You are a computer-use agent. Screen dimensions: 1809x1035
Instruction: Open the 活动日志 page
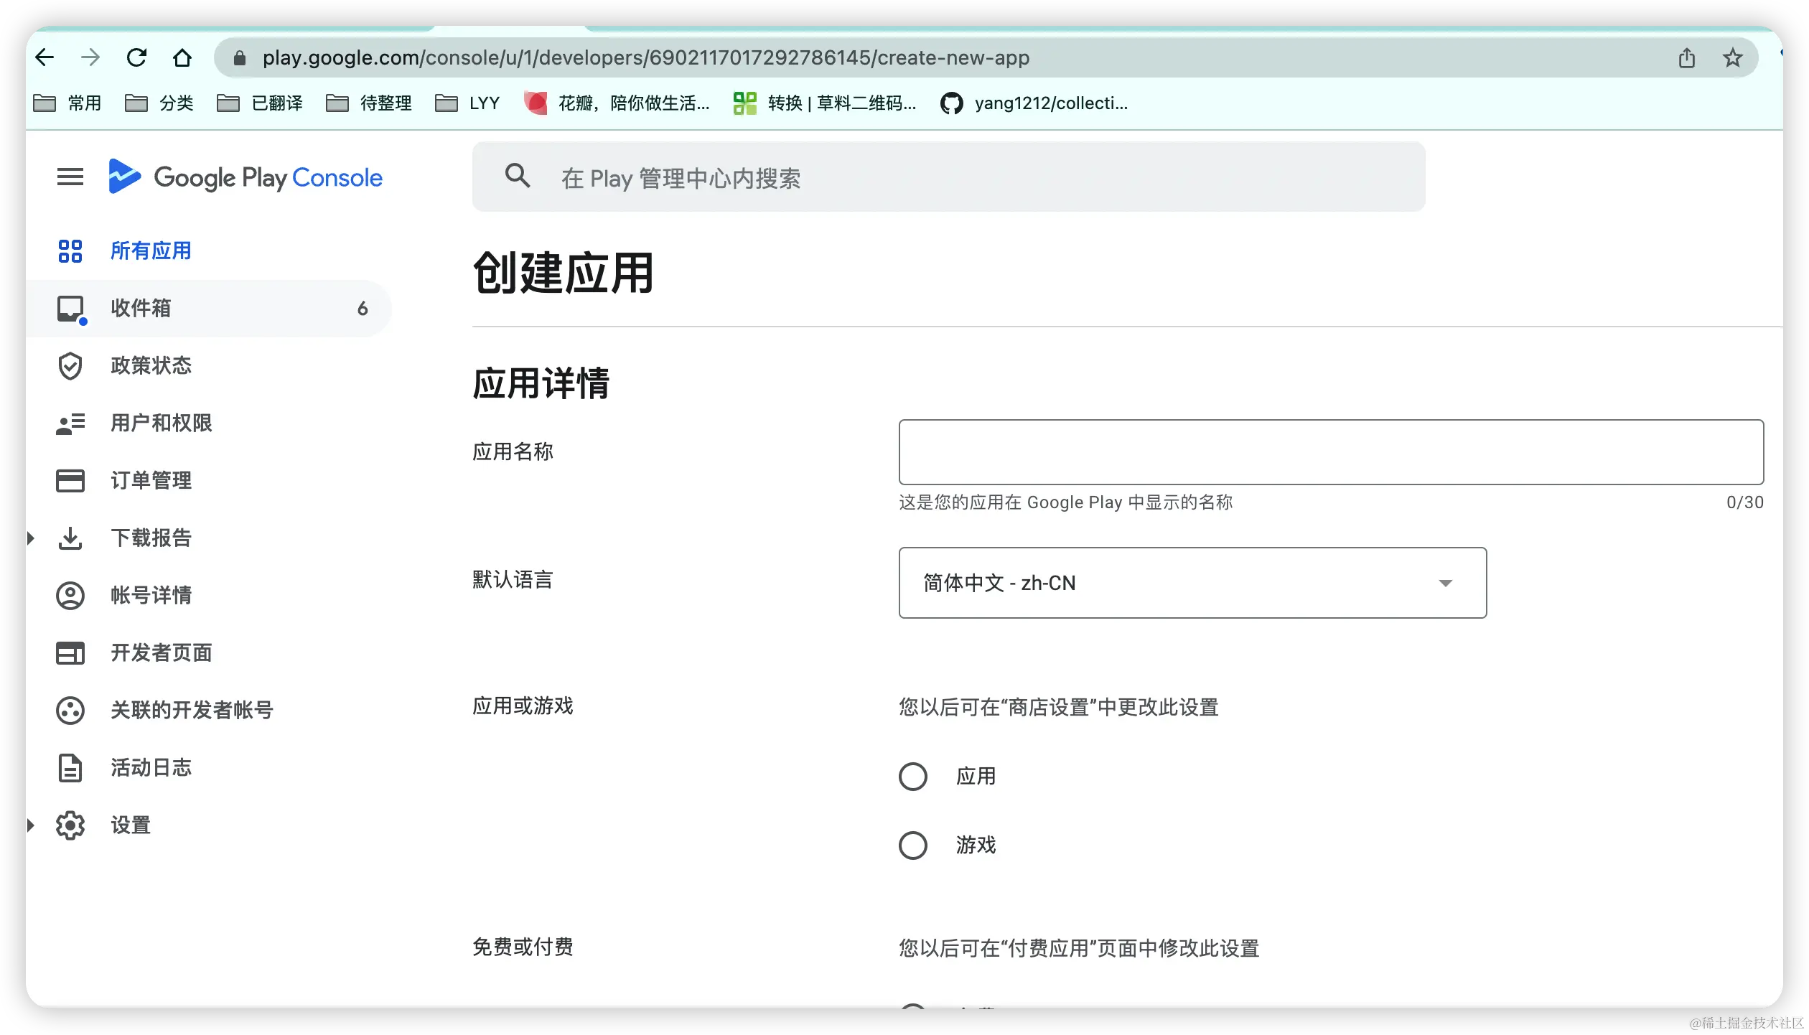pos(151,768)
